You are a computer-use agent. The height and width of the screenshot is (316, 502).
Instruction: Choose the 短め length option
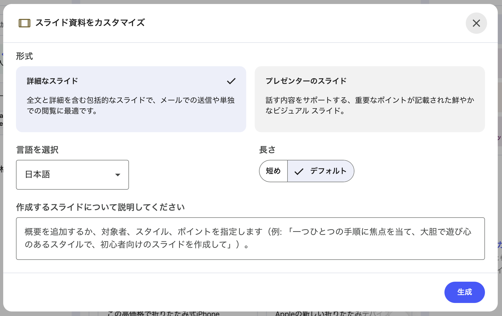pyautogui.click(x=273, y=171)
